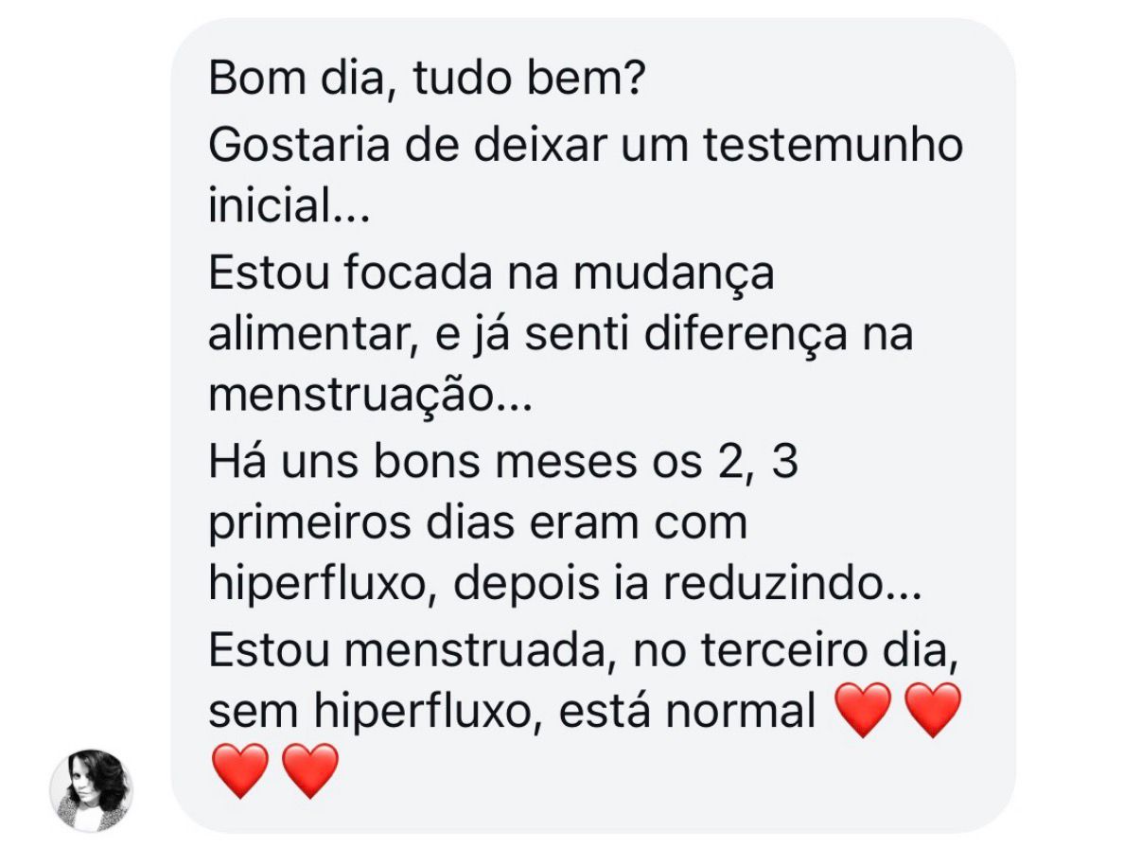This screenshot has width=1141, height=848.
Task: Click the word "reduzindo..." in the message
Action: 792,586
